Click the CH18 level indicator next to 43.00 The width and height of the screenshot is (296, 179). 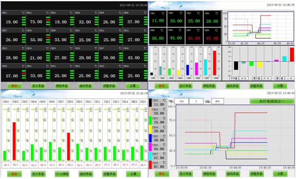[146, 57]
